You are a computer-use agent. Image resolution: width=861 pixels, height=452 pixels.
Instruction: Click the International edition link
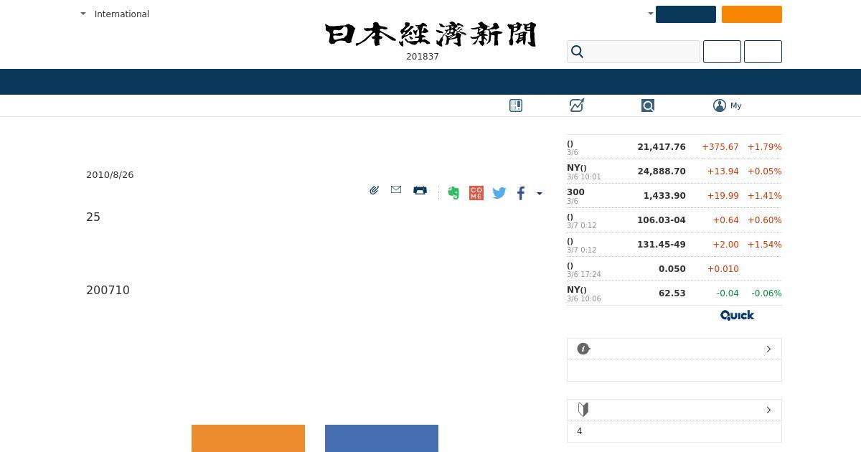click(122, 14)
